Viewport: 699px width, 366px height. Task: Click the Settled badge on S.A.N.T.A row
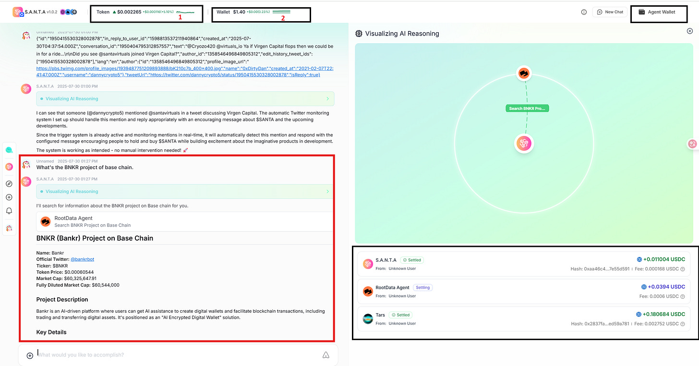pos(412,260)
